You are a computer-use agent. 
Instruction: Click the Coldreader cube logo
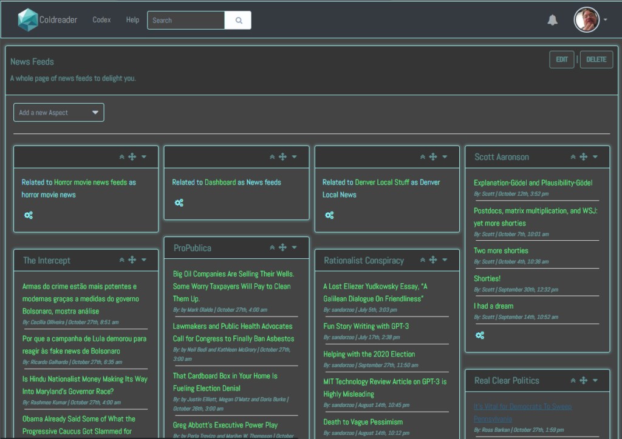click(27, 20)
